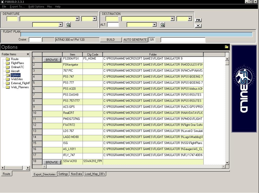Click grid vertical scrollbar down arrow

click(x=227, y=163)
